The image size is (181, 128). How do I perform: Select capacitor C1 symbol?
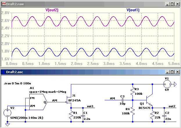(83, 116)
